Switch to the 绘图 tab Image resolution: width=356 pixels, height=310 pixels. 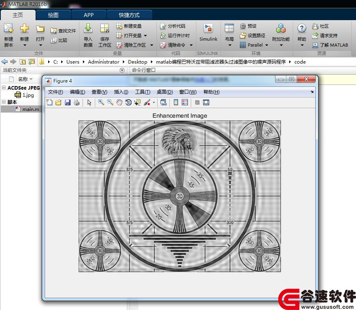(x=53, y=15)
